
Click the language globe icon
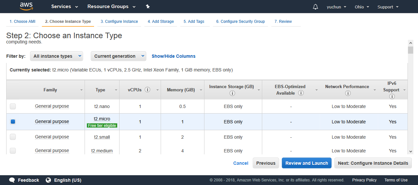pyautogui.click(x=48, y=180)
